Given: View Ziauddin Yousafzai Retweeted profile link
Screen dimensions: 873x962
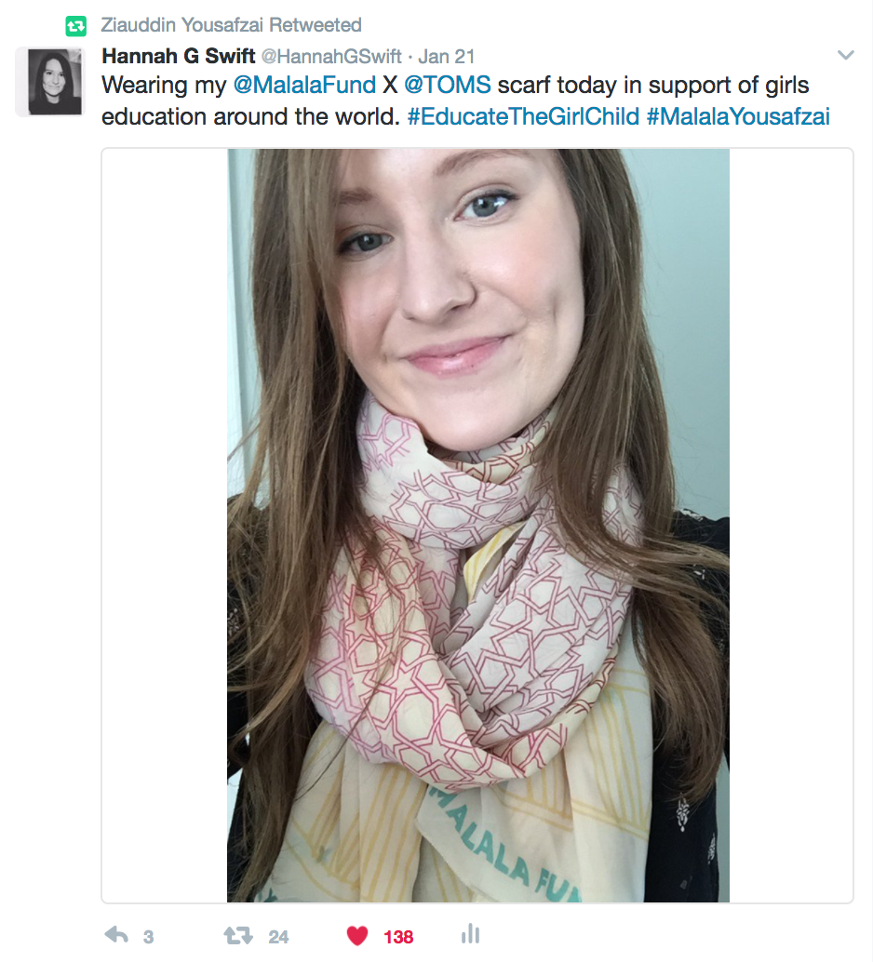Looking at the screenshot, I should 231,25.
